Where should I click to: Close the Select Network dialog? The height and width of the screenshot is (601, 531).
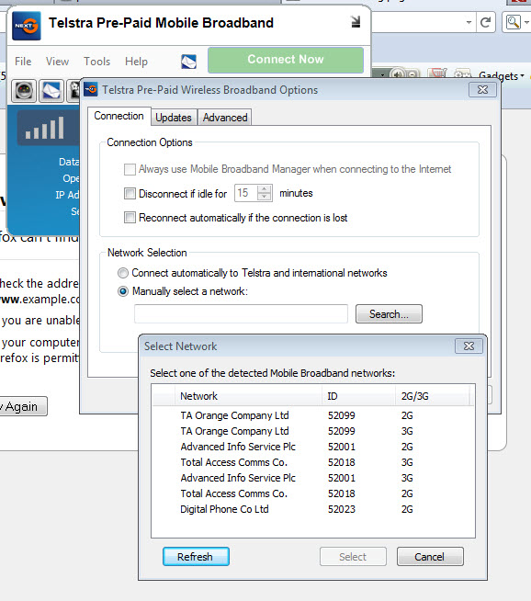(469, 346)
